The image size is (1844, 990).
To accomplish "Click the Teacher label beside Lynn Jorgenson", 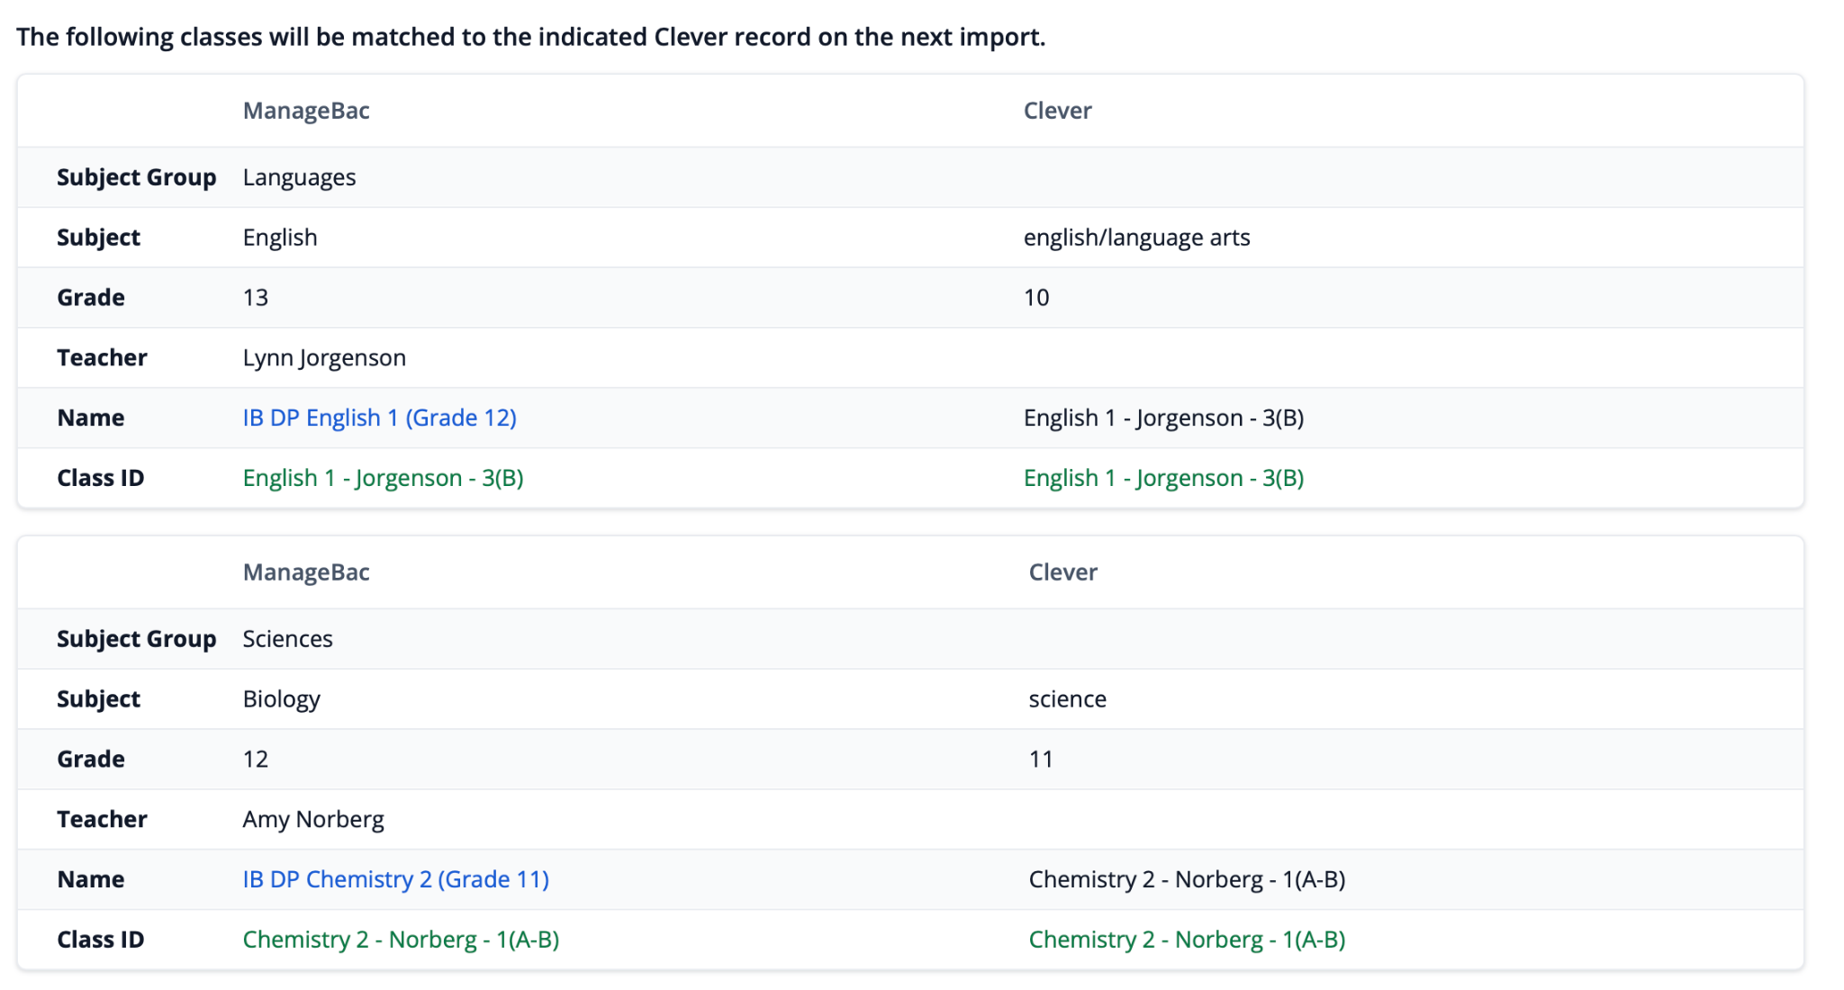I will point(102,358).
